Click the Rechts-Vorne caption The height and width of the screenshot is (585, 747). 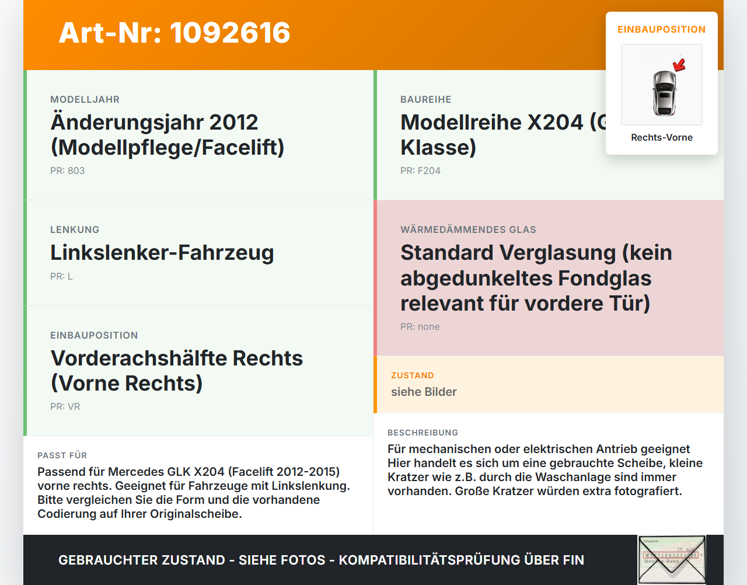pyautogui.click(x=662, y=137)
